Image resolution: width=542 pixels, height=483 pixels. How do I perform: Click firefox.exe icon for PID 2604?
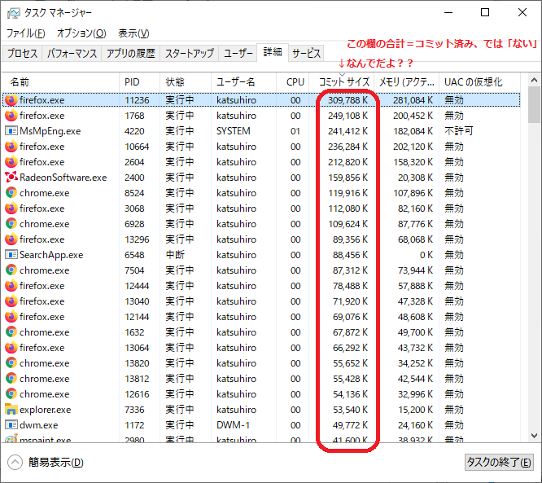click(x=11, y=162)
